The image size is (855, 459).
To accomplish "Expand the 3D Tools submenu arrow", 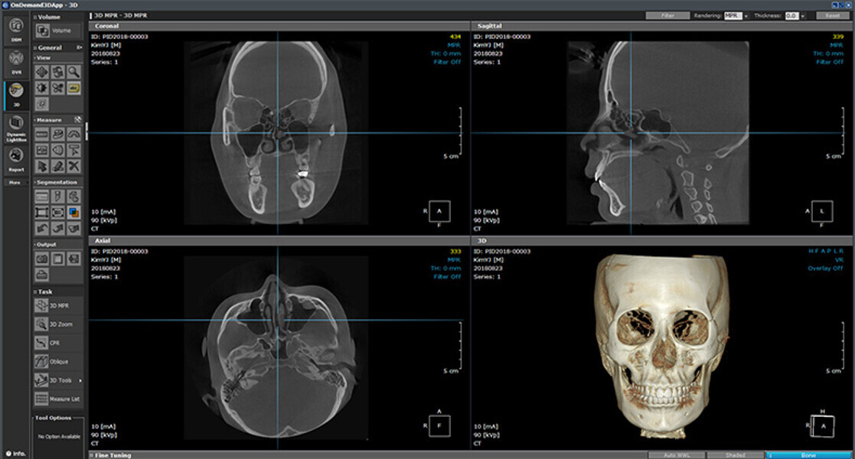I will tap(80, 380).
